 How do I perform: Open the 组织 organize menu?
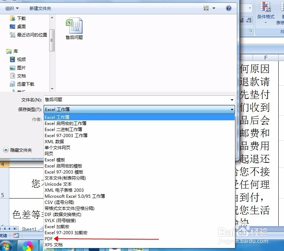[x=12, y=8]
